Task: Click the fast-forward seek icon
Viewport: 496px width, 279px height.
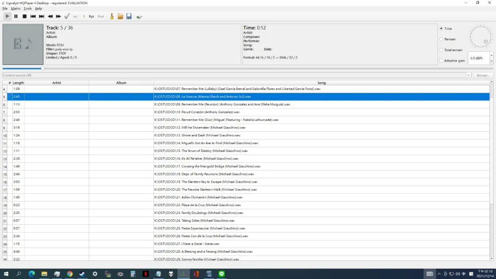Action: coord(58,17)
